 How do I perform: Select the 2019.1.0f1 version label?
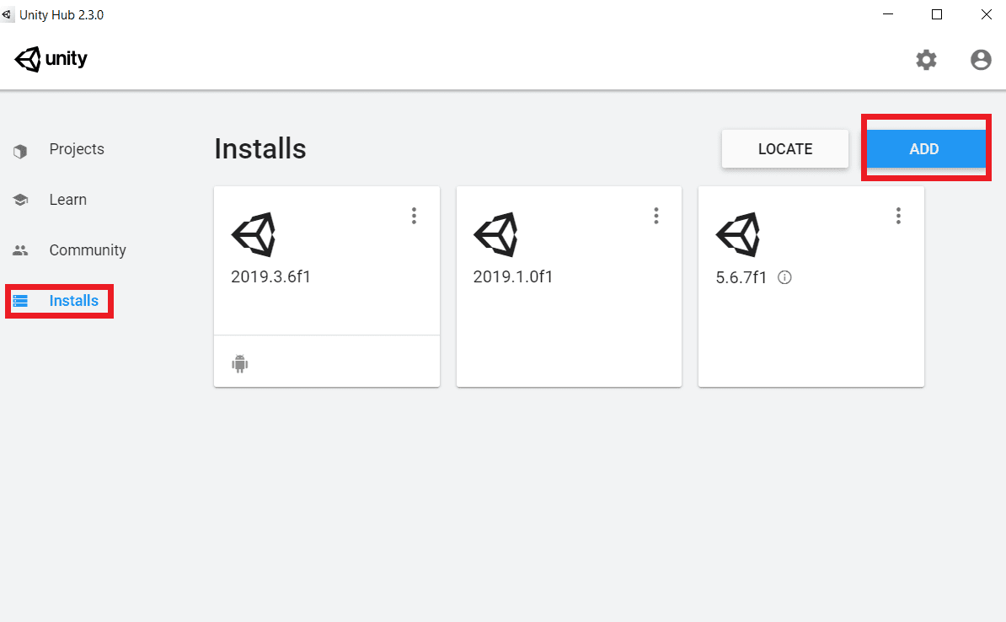coord(513,276)
